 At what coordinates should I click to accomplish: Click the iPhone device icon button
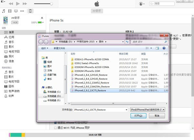[x=30, y=11]
